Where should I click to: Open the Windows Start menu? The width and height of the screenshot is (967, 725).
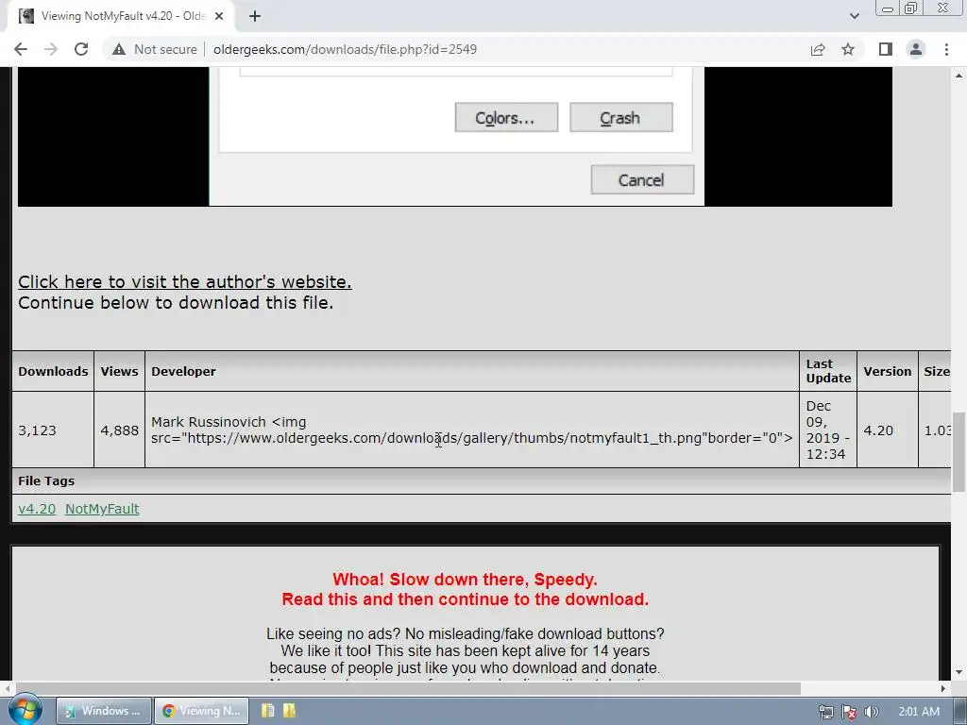tap(24, 710)
